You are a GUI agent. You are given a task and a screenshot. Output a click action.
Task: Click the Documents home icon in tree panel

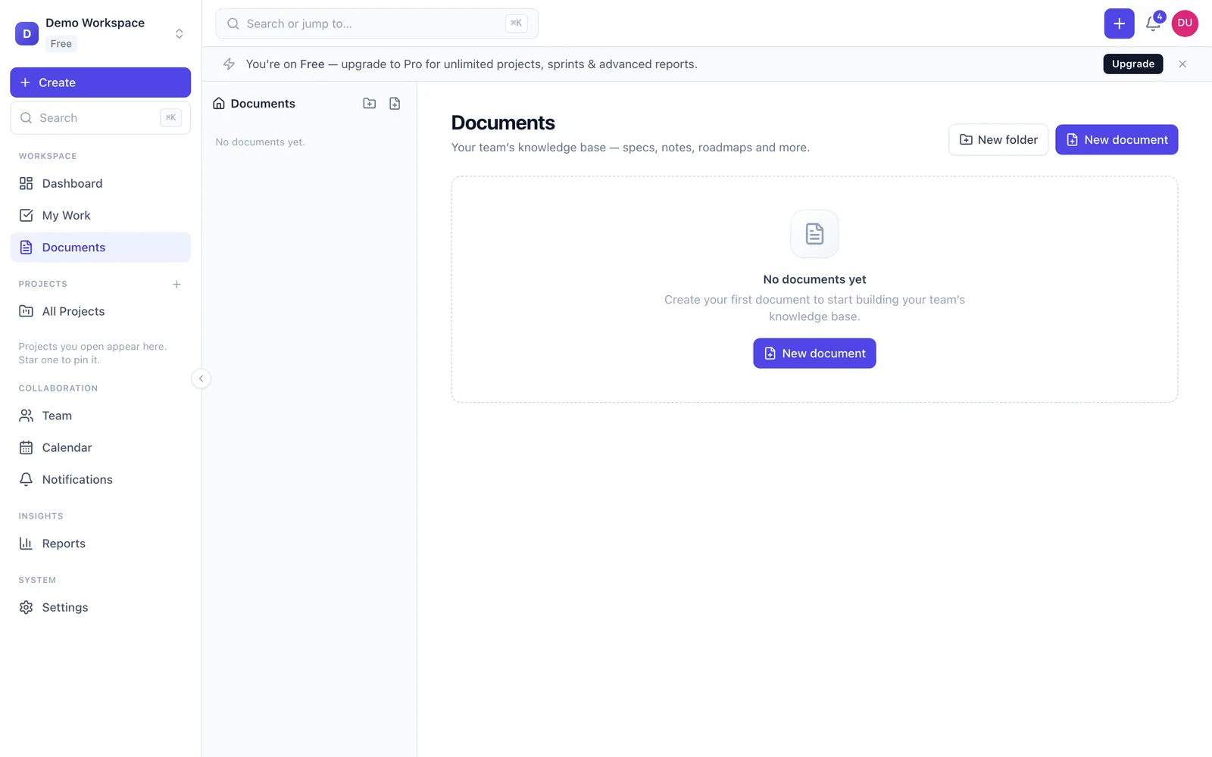coord(219,104)
